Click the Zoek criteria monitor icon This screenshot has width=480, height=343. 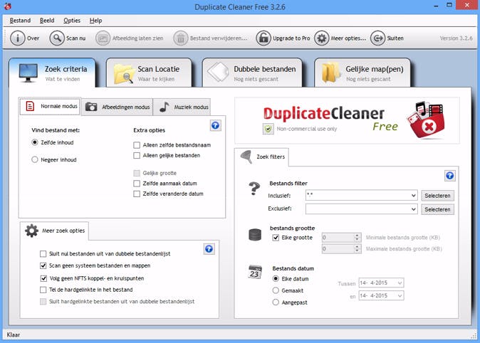coord(28,73)
